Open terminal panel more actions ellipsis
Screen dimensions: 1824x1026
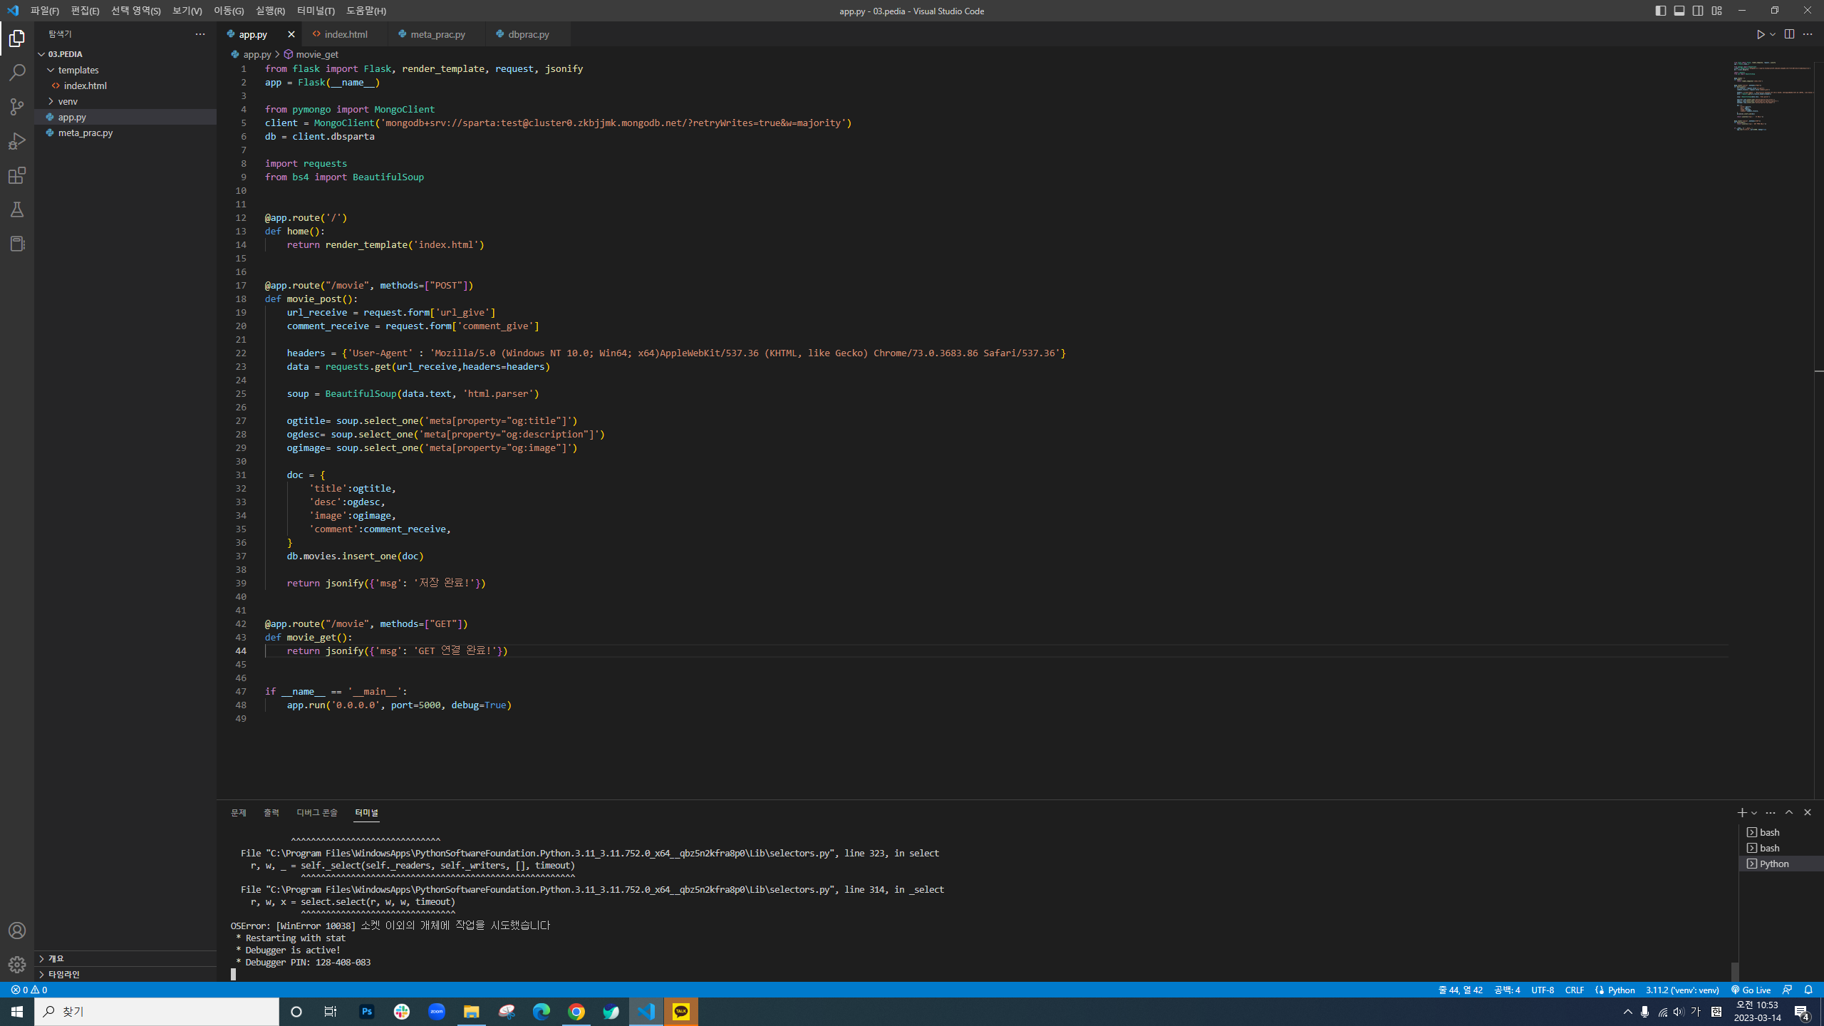[x=1771, y=812]
